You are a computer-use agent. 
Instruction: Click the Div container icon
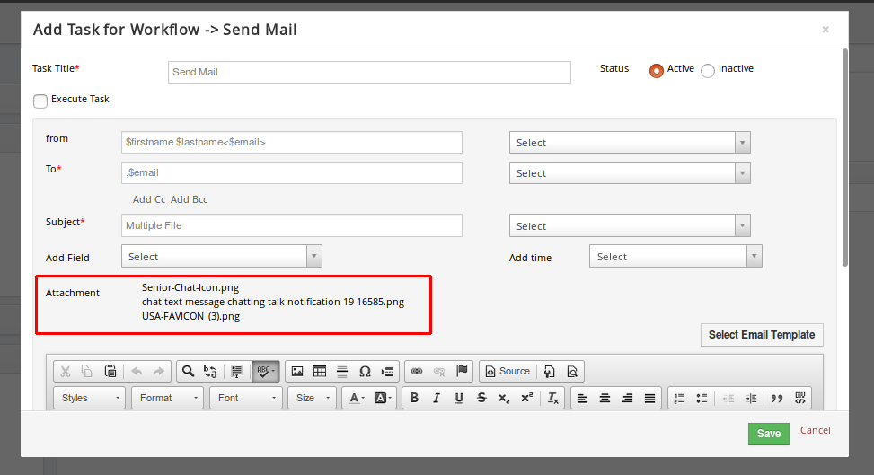coord(799,398)
